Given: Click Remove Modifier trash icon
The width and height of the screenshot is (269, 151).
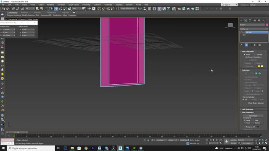Looking at the screenshot, I should point(255,45).
